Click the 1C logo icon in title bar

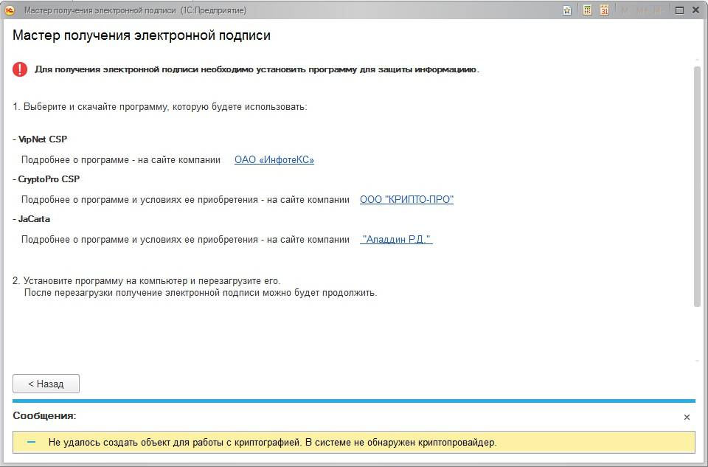(x=10, y=10)
